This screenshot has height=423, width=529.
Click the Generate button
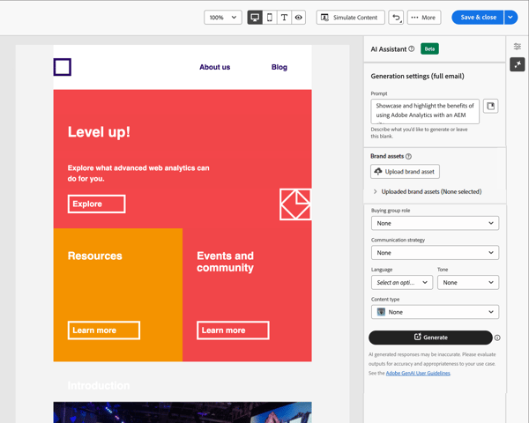[x=430, y=338]
